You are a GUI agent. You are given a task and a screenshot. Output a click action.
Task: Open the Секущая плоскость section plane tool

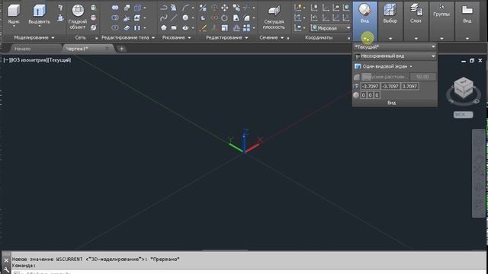pyautogui.click(x=274, y=17)
